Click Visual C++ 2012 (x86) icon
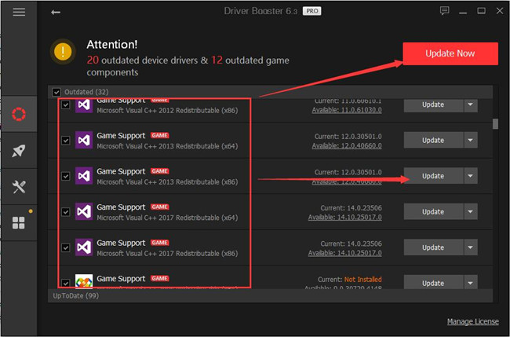 click(84, 105)
